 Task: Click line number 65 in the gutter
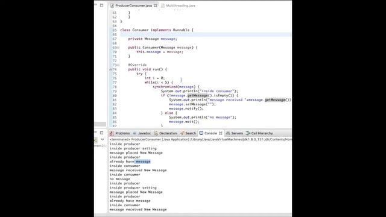(x=115, y=30)
